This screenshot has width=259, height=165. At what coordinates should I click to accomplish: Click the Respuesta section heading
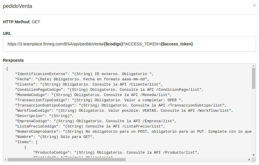coord(13,60)
